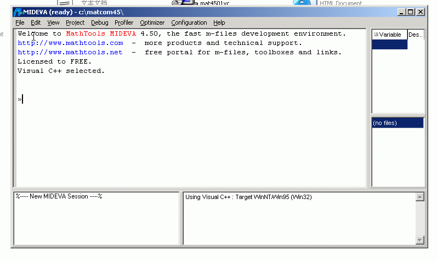This screenshot has width=437, height=261.
Task: Close the MIDEVA window
Action: [421, 12]
